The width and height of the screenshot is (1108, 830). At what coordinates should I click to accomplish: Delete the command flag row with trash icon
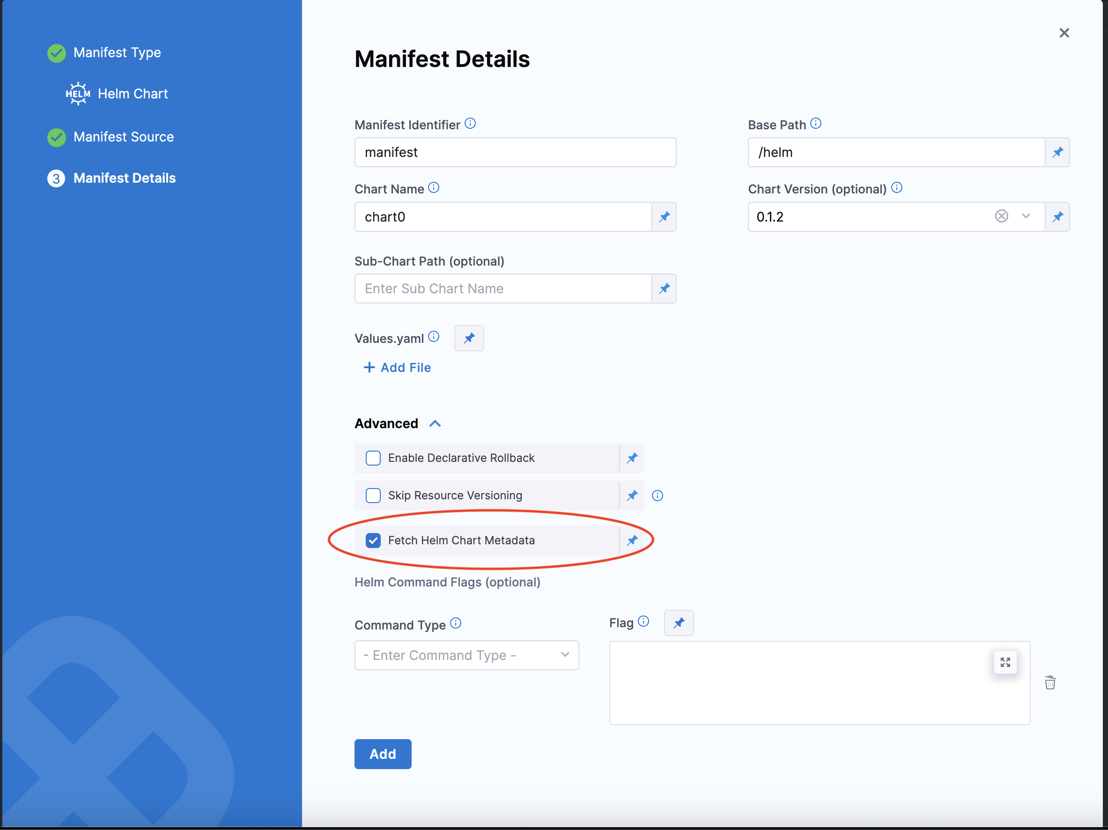(1050, 682)
